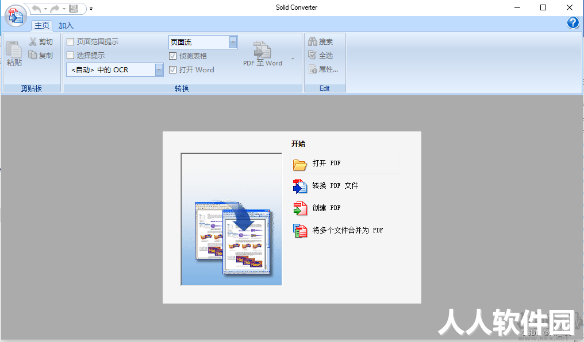This screenshot has width=584, height=342.
Task: Click the 剪贴板 group label
Action: (31, 88)
